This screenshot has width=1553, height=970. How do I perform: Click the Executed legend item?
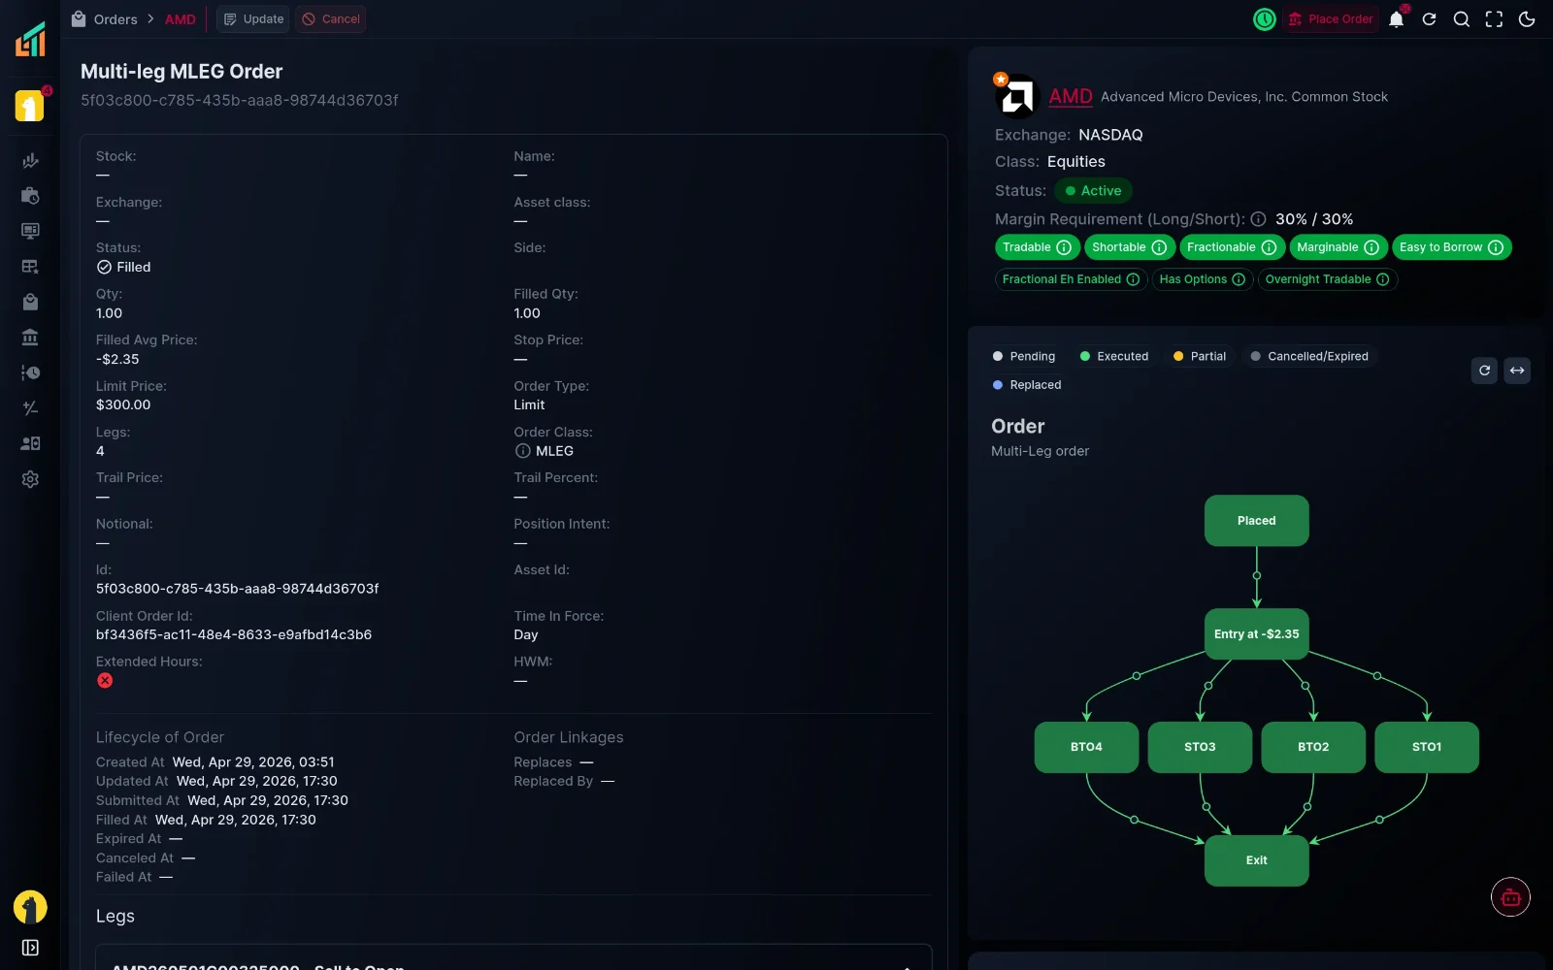[x=1113, y=356]
